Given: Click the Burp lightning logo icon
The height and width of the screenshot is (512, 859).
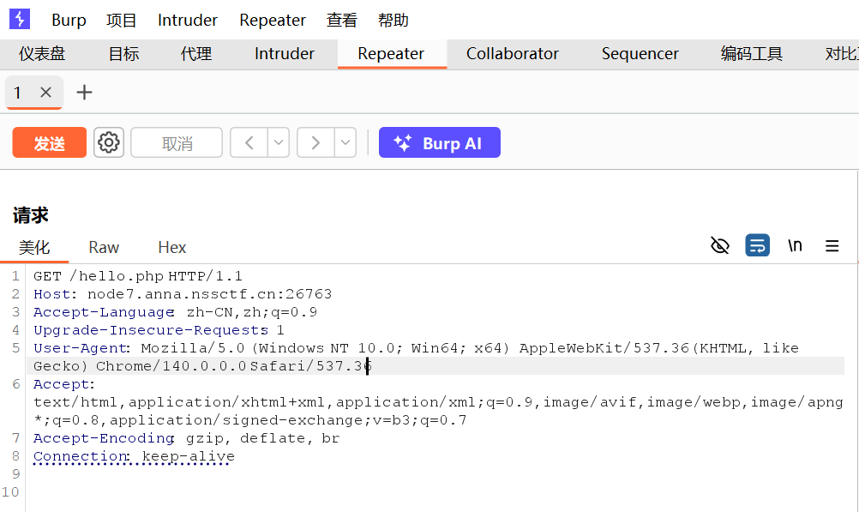Looking at the screenshot, I should click(19, 19).
